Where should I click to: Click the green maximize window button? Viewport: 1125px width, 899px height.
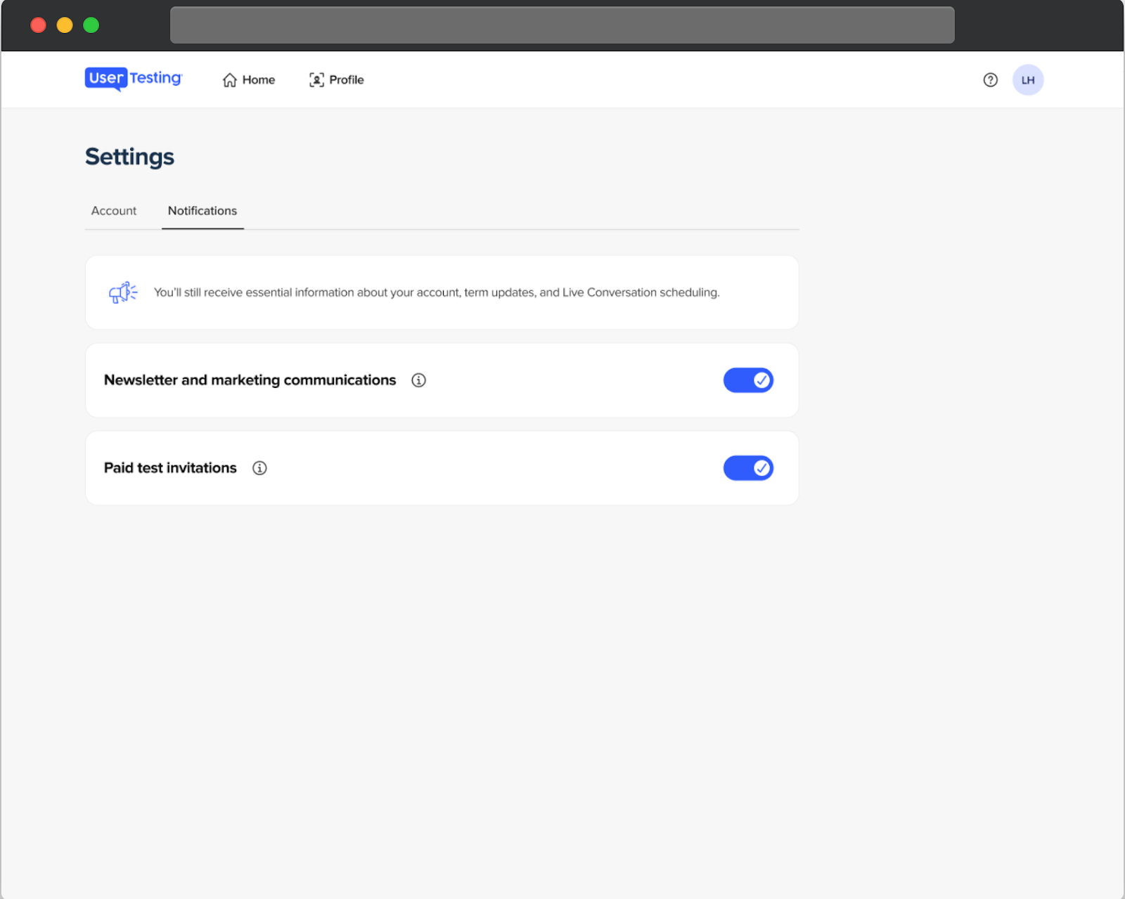click(x=91, y=25)
